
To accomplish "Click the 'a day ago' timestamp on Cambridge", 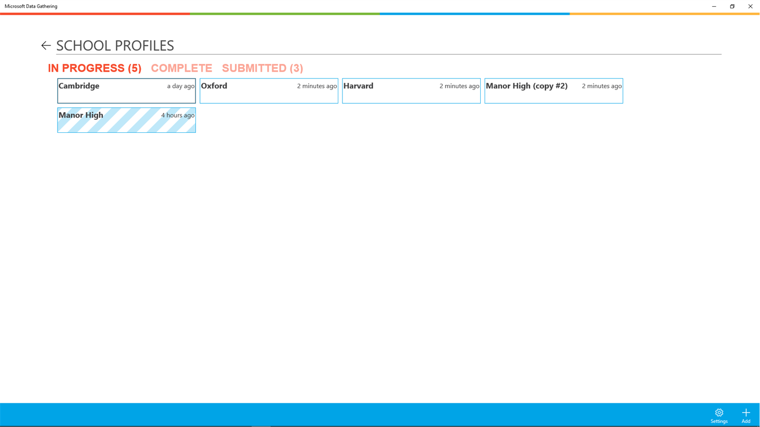I will [180, 86].
